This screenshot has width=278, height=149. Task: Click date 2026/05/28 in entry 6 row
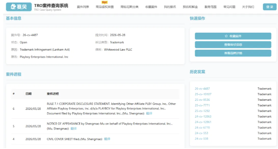point(33,109)
